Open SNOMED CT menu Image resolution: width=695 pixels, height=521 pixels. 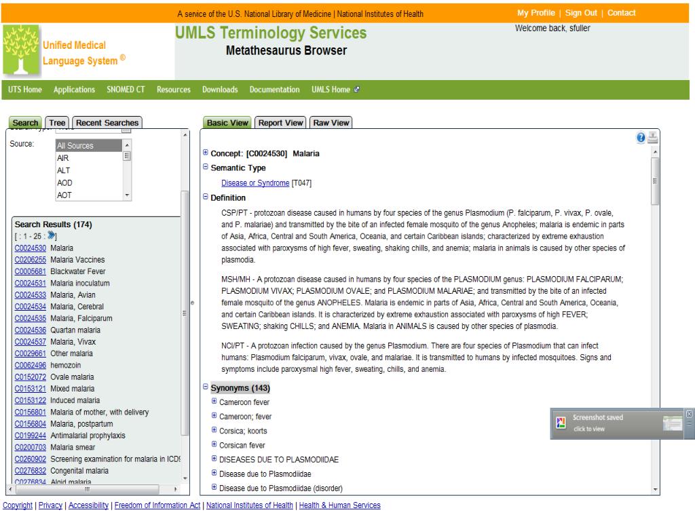(x=126, y=90)
